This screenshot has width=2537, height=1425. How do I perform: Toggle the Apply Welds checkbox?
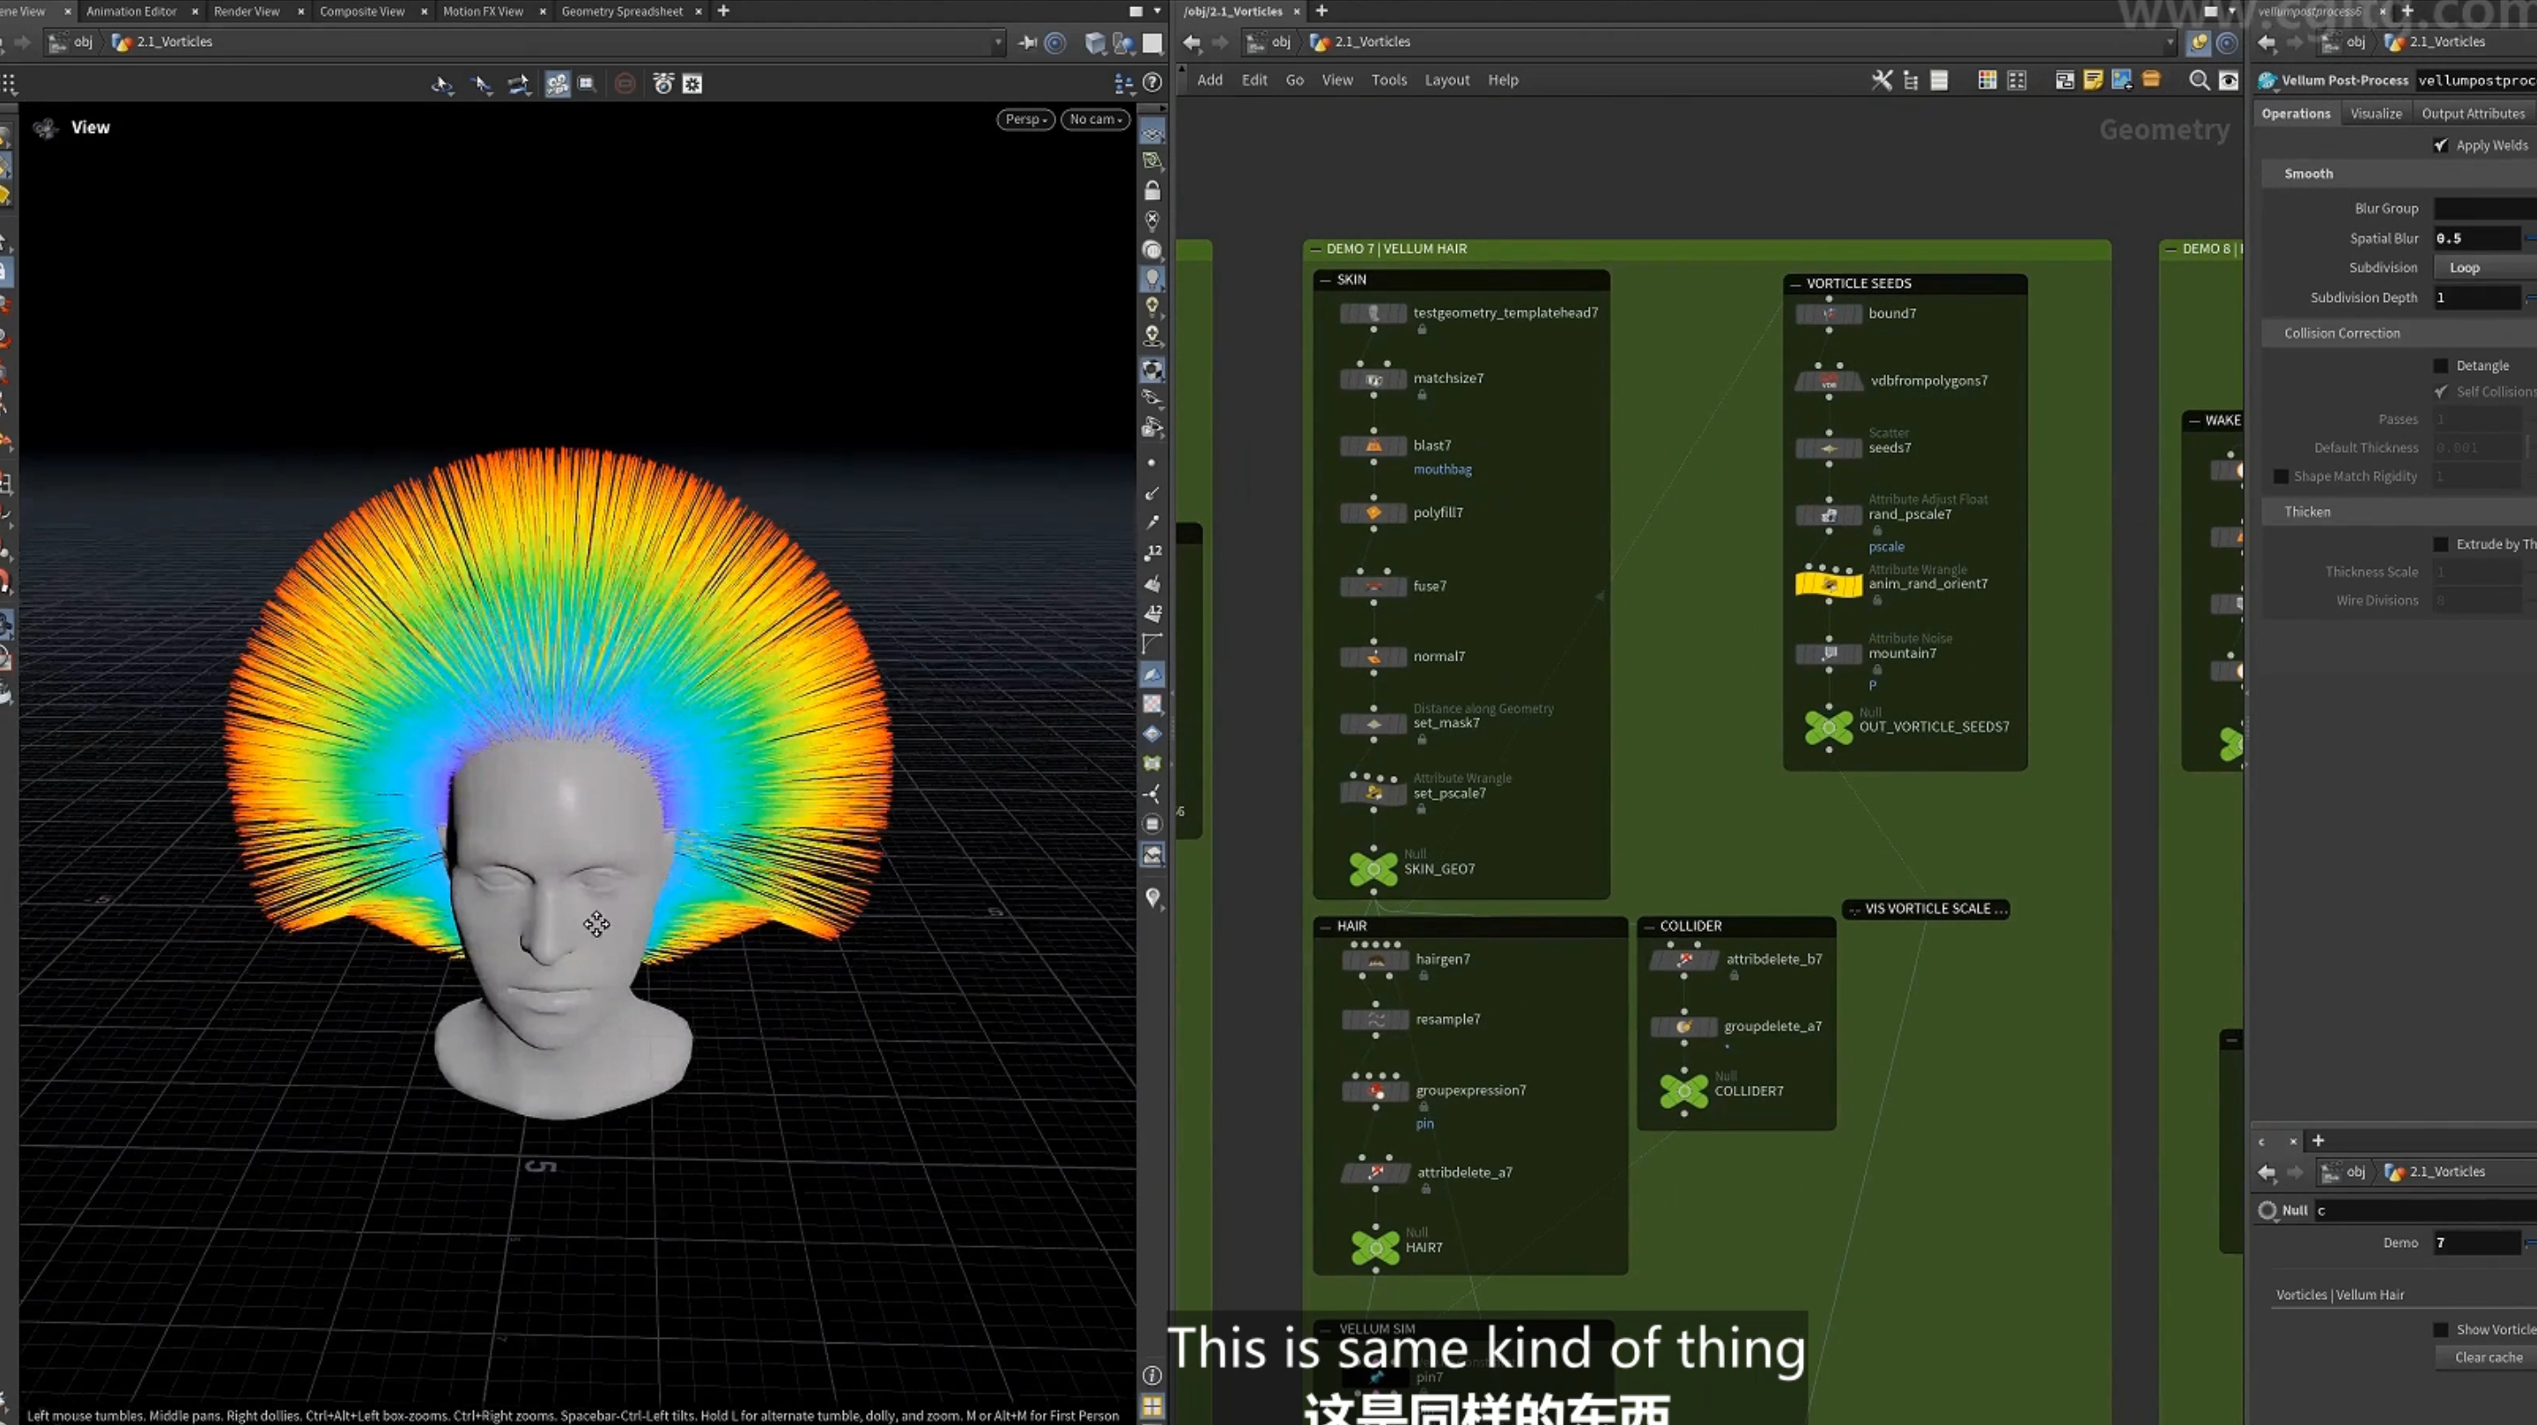click(2440, 145)
